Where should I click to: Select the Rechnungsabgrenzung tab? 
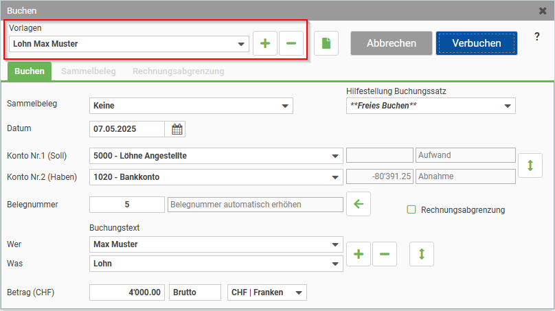(178, 71)
